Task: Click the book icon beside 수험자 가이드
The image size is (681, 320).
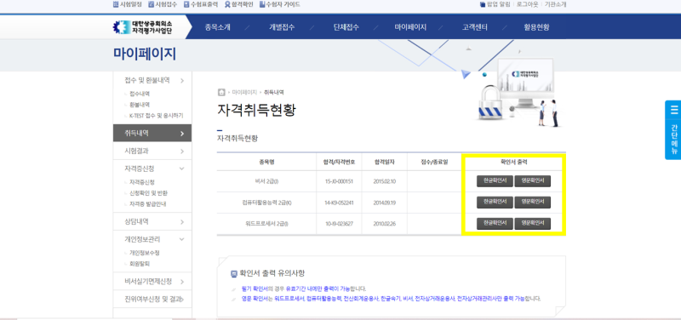Action: tap(262, 4)
